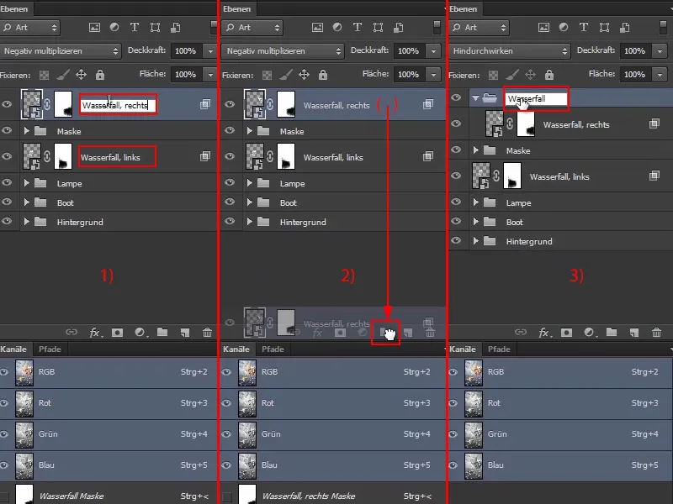Create adjustment layer icon in left panel footer
This screenshot has width=673, height=504.
(140, 333)
